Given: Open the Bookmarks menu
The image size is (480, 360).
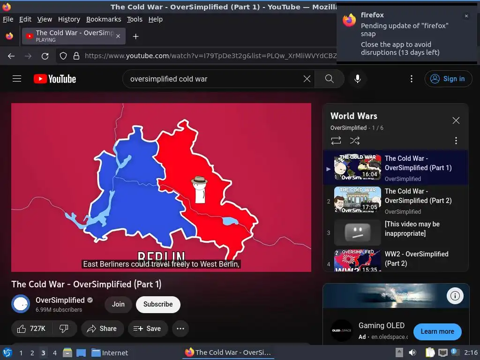Looking at the screenshot, I should tap(104, 19).
